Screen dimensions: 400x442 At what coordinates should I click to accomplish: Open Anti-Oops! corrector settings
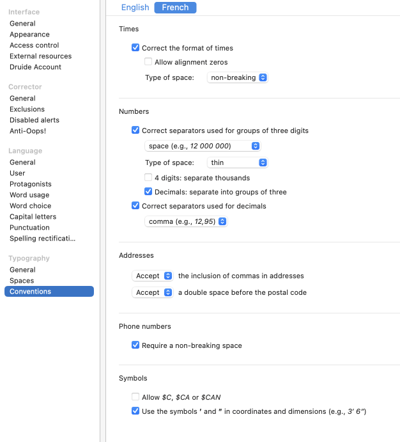[x=27, y=131]
